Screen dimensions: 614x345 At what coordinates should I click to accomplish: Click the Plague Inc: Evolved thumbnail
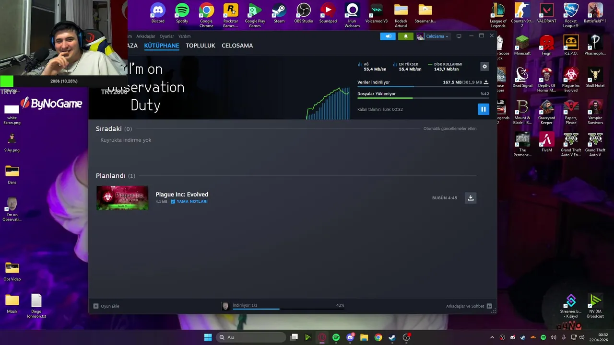coord(122,198)
